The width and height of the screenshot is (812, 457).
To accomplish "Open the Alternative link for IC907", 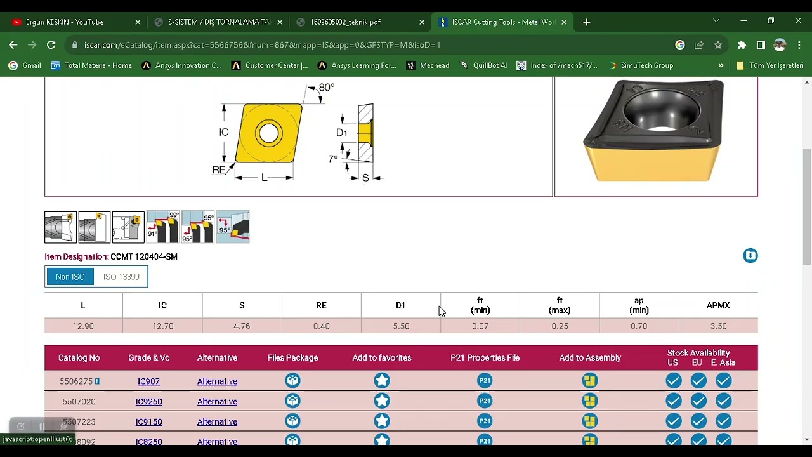I will click(x=217, y=381).
